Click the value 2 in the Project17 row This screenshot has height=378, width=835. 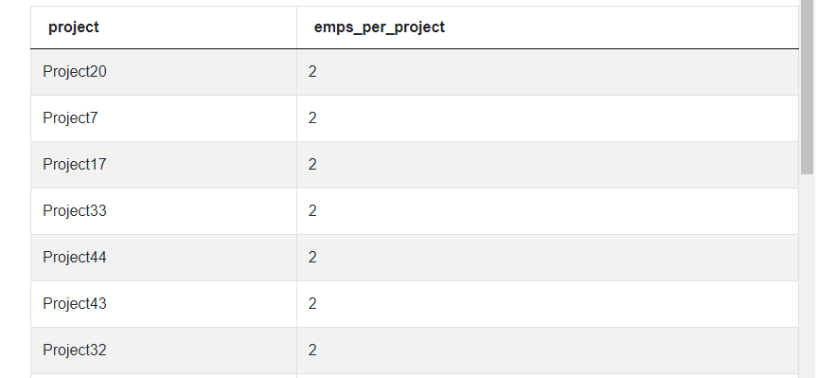(x=312, y=164)
